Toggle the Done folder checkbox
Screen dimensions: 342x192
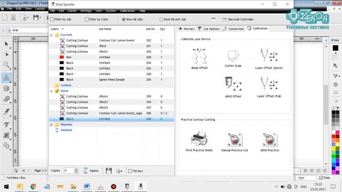57,91
